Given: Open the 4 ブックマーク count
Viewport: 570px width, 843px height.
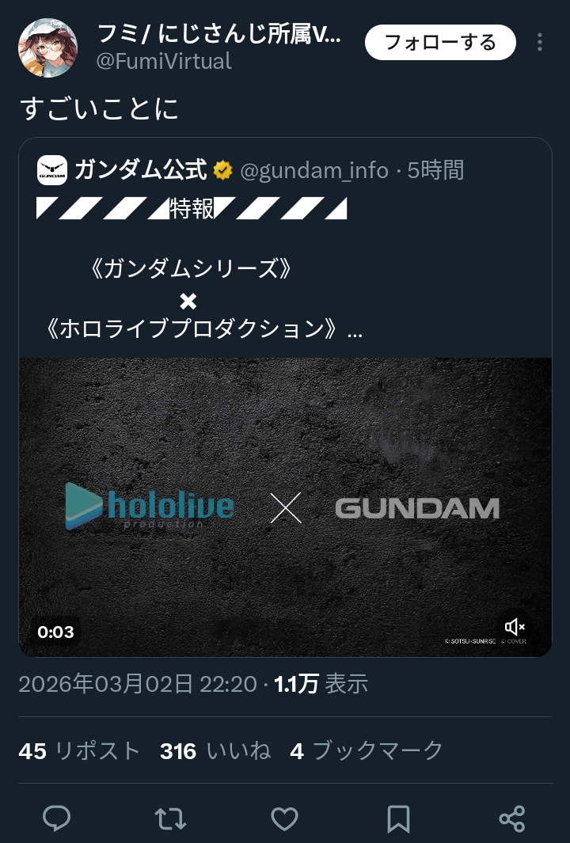Looking at the screenshot, I should point(367,750).
